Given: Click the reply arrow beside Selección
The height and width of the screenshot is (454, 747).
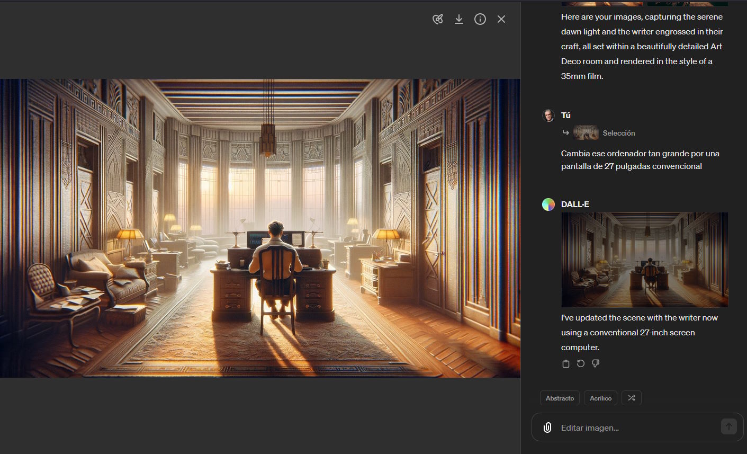Looking at the screenshot, I should (565, 133).
